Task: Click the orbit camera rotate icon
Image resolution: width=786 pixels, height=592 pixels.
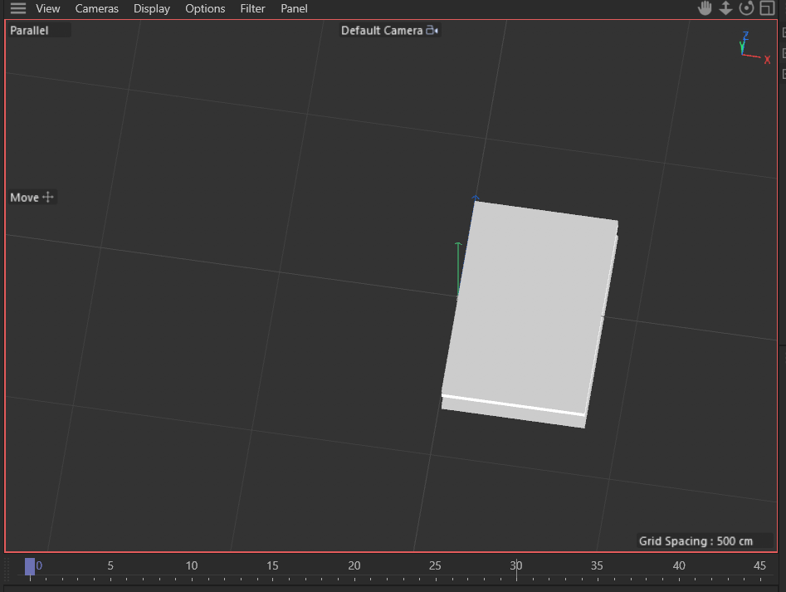Action: (x=746, y=8)
